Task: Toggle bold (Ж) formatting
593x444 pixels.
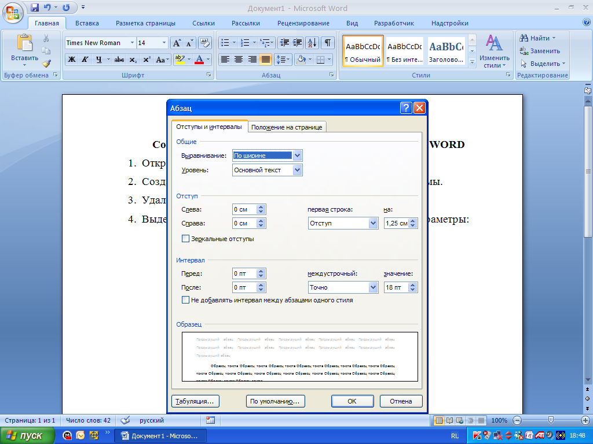Action: click(x=71, y=60)
